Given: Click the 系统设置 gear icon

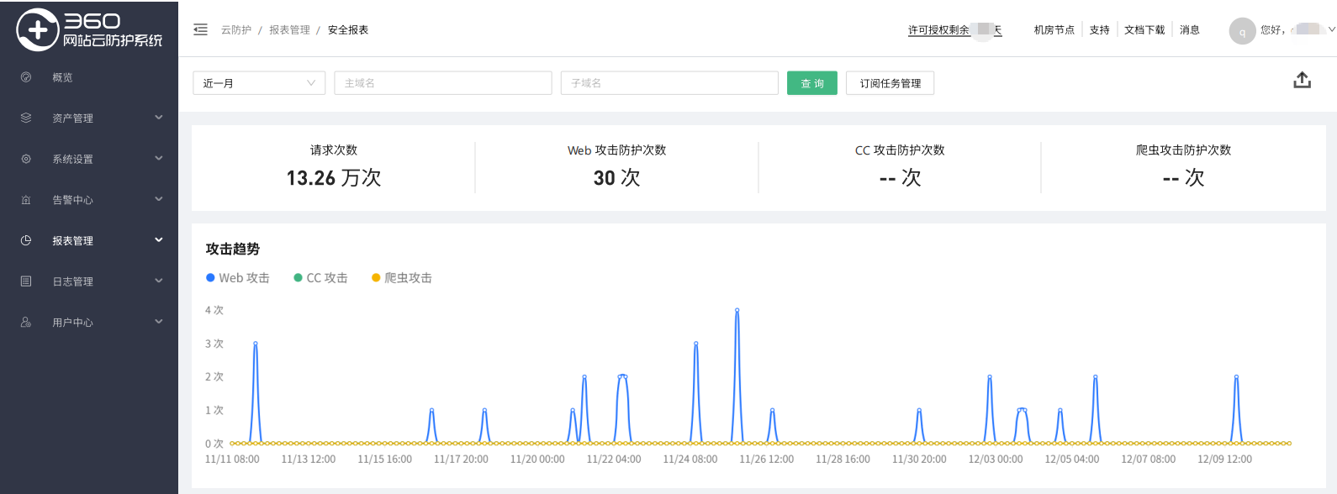Looking at the screenshot, I should coord(26,159).
